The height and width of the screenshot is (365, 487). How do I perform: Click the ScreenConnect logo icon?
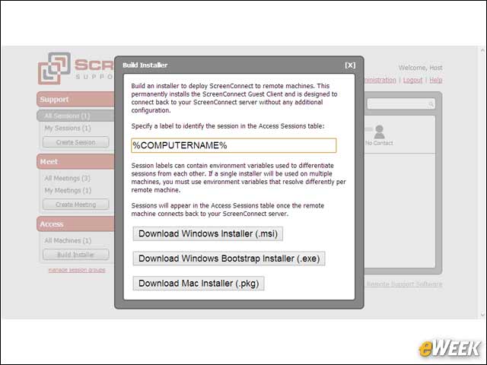54,68
